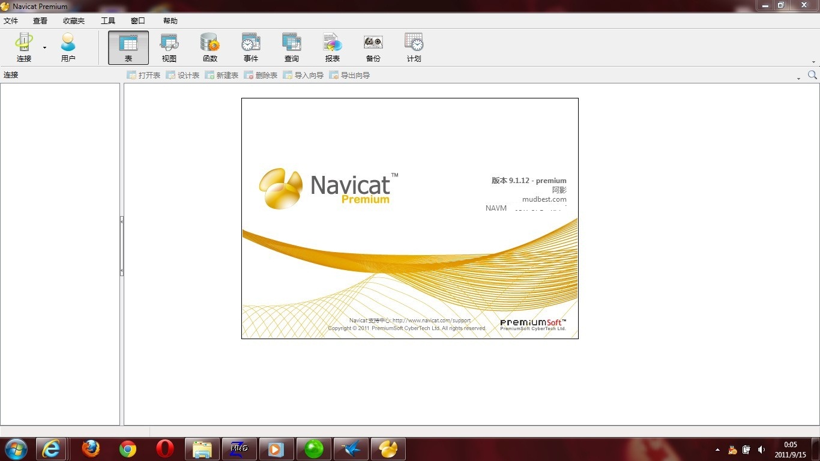The height and width of the screenshot is (461, 820).
Task: Click the 连接 (Connection) toolbar icon
Action: (24, 47)
